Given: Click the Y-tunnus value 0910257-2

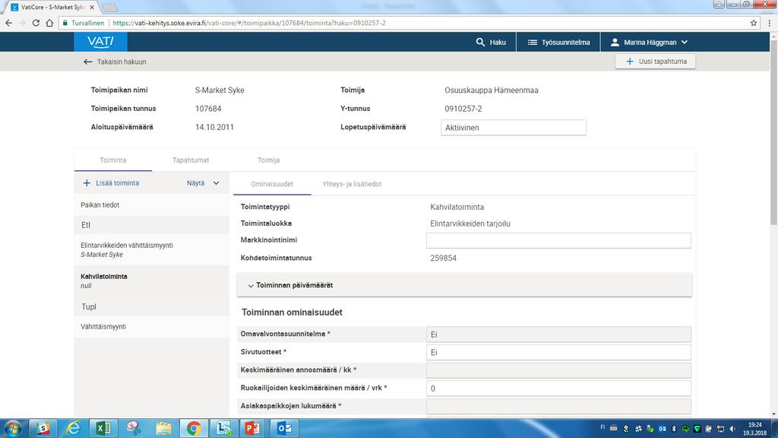Looking at the screenshot, I should (x=463, y=109).
